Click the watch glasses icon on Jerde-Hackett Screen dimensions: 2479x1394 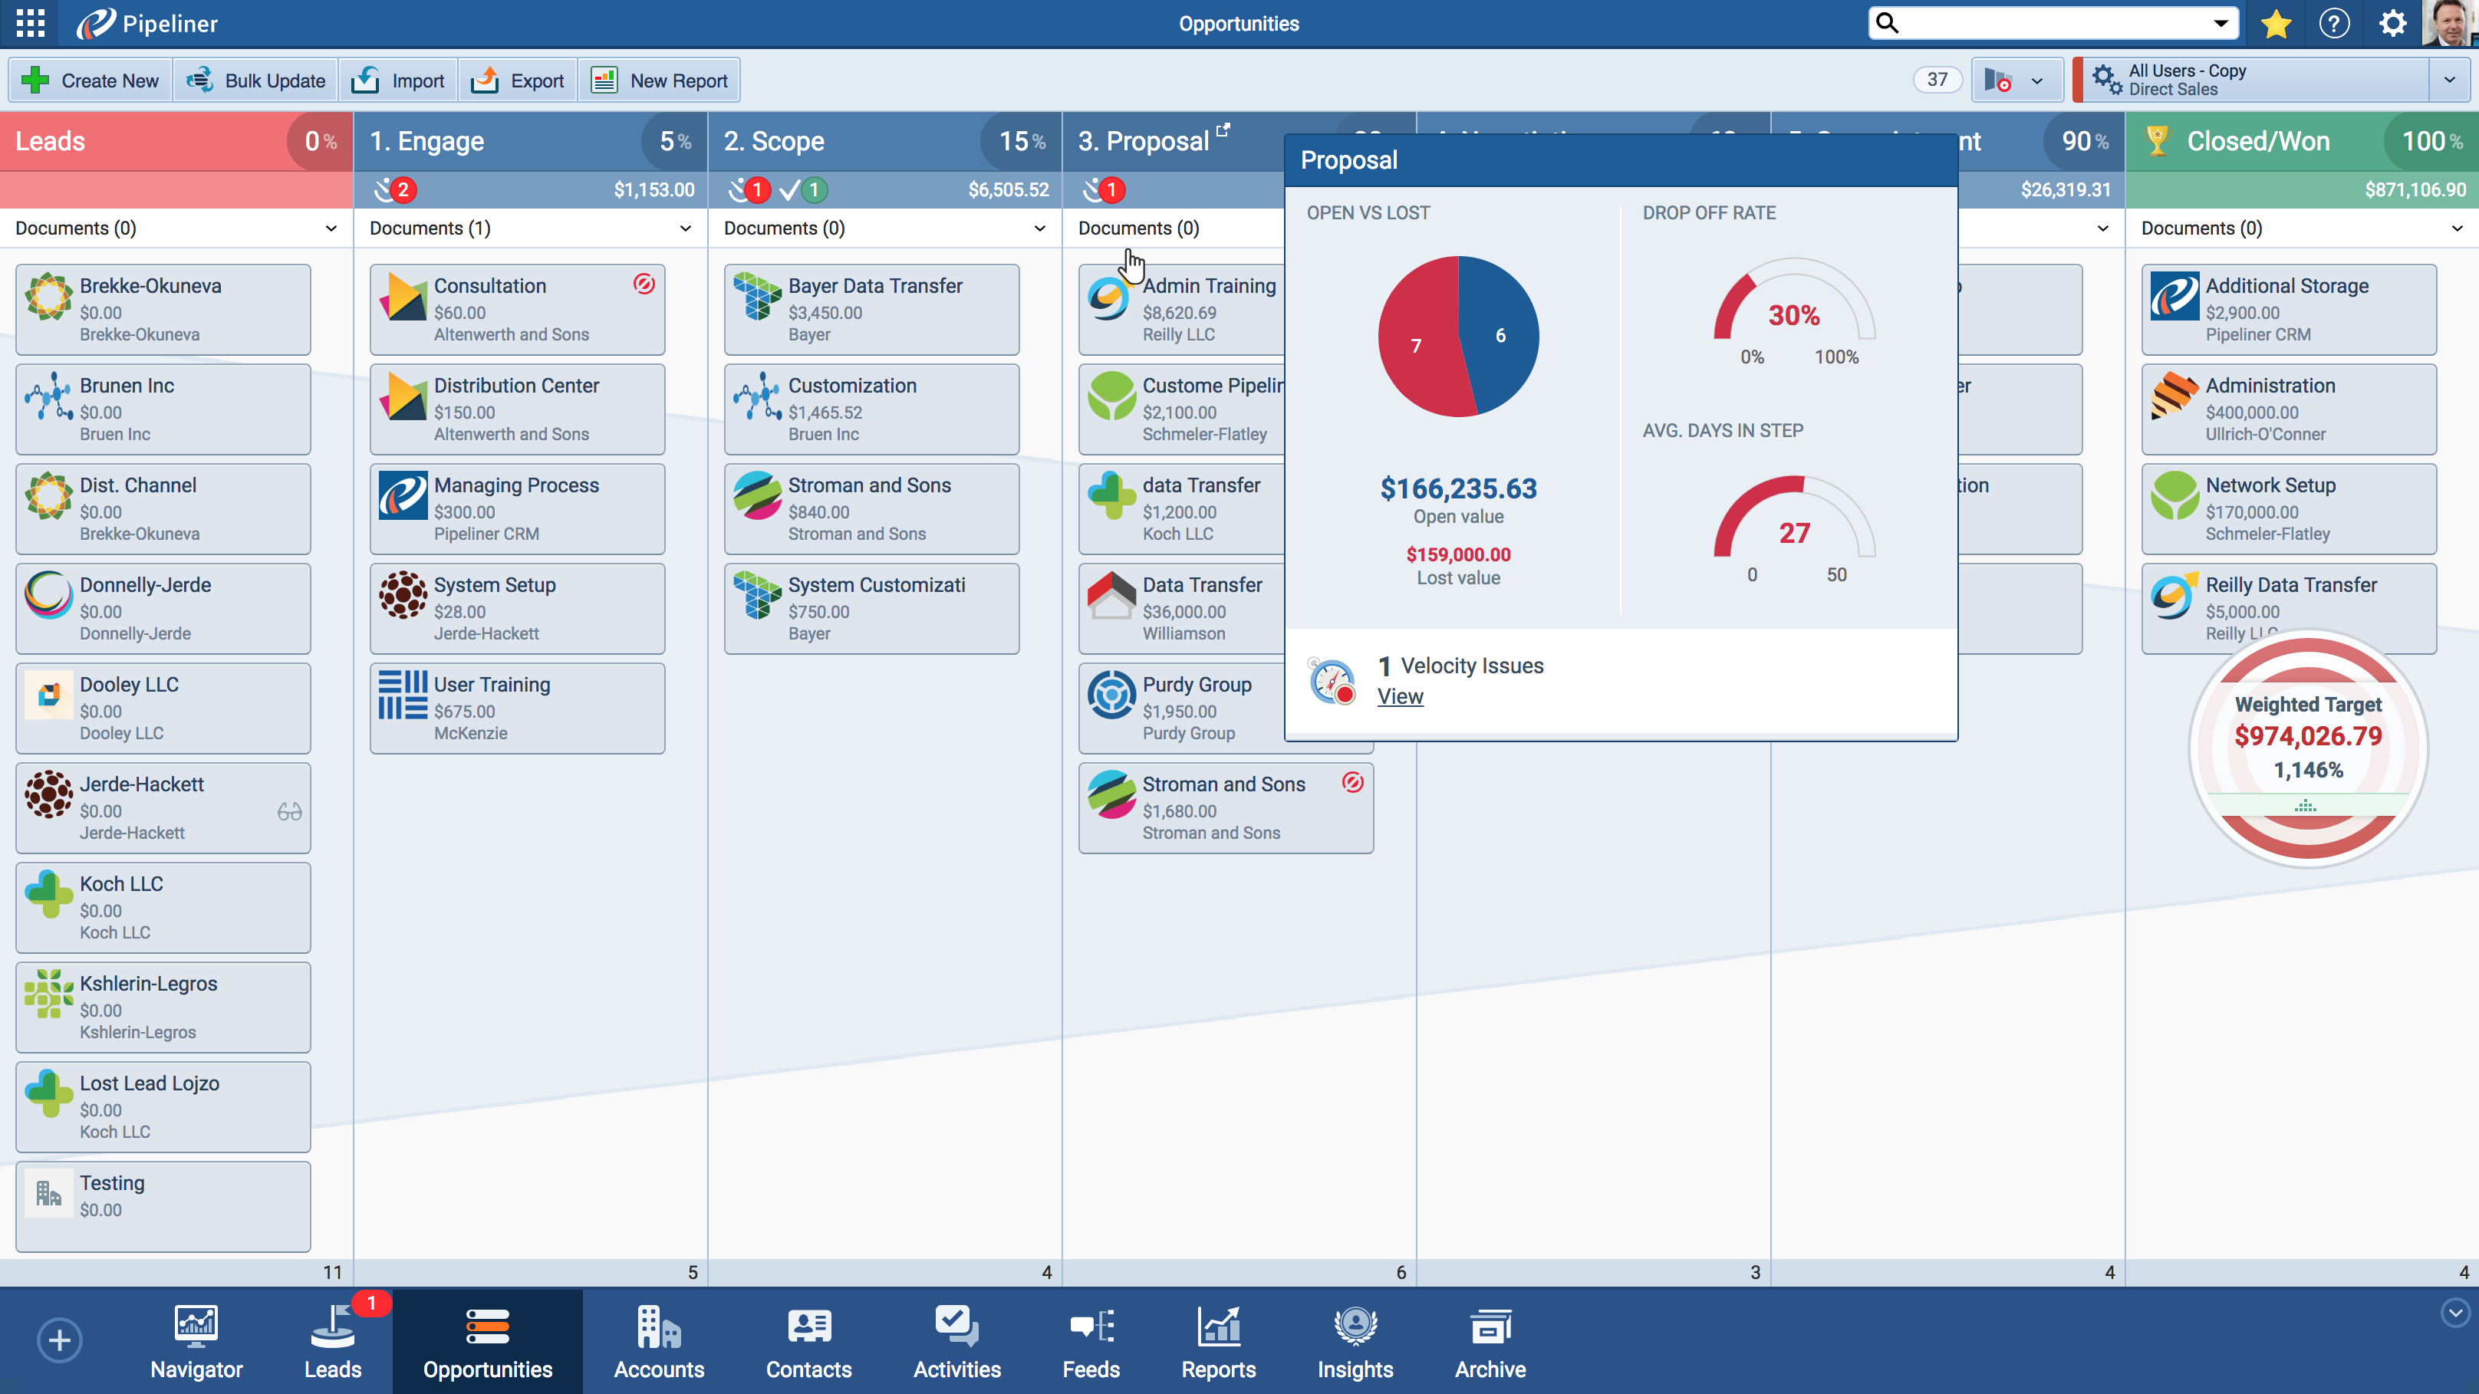click(x=288, y=812)
